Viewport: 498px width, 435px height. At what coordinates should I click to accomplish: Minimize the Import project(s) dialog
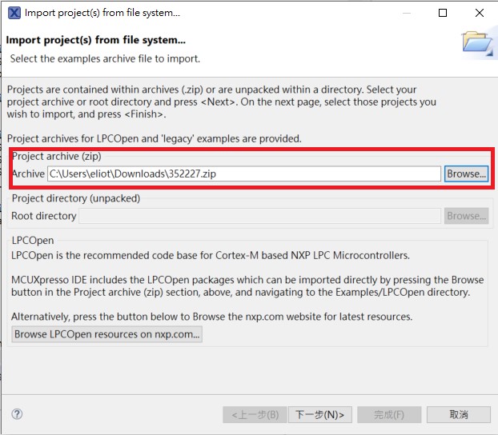[405, 13]
